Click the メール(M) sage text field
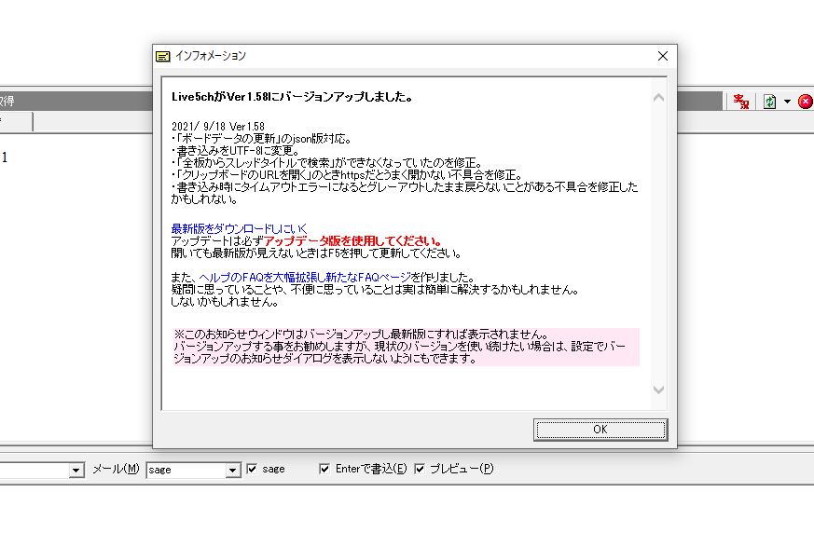 tap(186, 470)
